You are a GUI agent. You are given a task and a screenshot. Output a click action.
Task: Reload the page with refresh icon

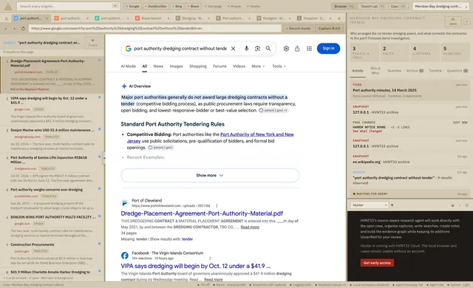23,28
